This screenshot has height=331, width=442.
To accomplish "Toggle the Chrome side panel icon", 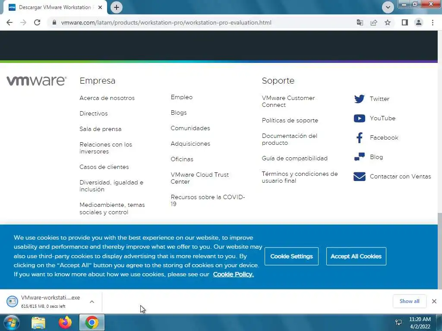I will tap(405, 22).
